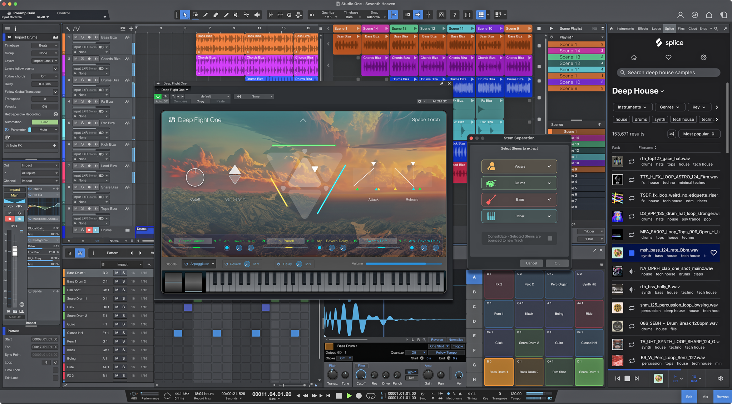Image resolution: width=732 pixels, height=404 pixels.
Task: Click OK in Stem Separation dialog
Action: pos(557,263)
